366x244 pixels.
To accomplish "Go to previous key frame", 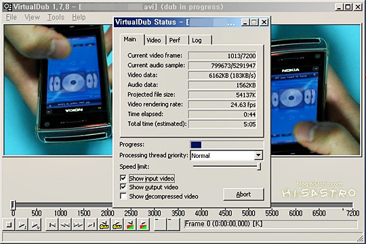I will click(x=104, y=224).
